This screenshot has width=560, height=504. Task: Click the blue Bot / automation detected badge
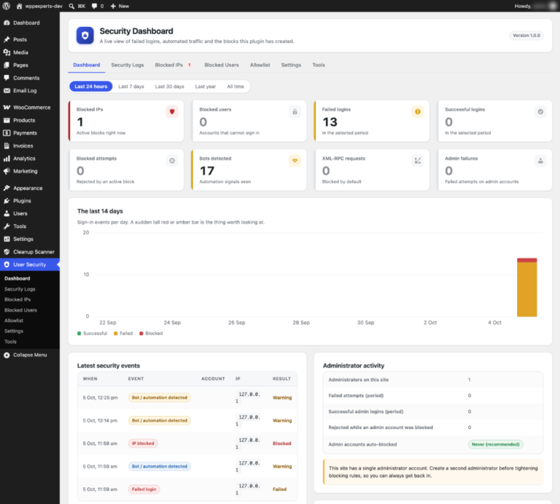pos(159,466)
